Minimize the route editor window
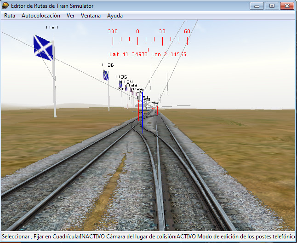297x243 pixels. 257,6
